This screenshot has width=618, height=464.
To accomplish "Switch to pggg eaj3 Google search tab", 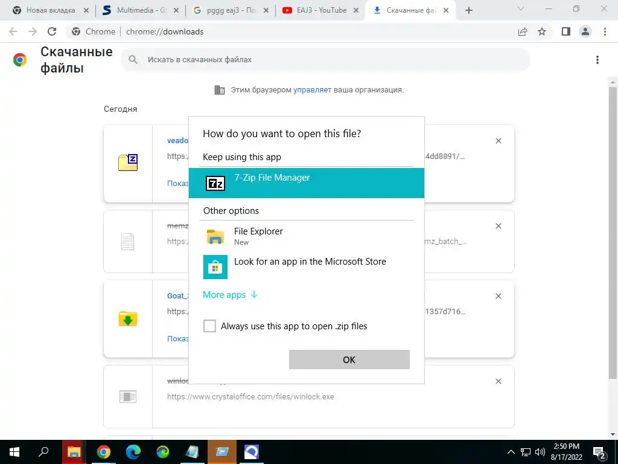I will point(231,10).
